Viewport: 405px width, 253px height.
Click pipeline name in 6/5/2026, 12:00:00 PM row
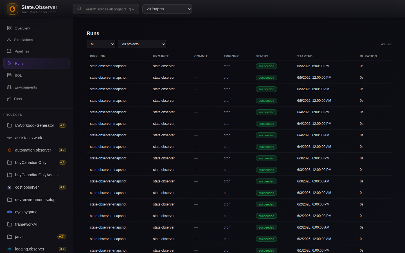pos(108,78)
